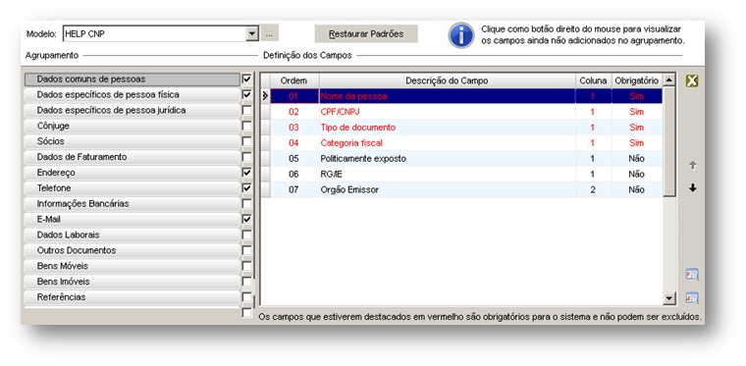Check the Informações Bancárias checkbox
The image size is (746, 366).
(246, 203)
